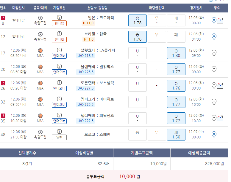
Task: Click the 마감일시 column header
Action: click(x=18, y=8)
